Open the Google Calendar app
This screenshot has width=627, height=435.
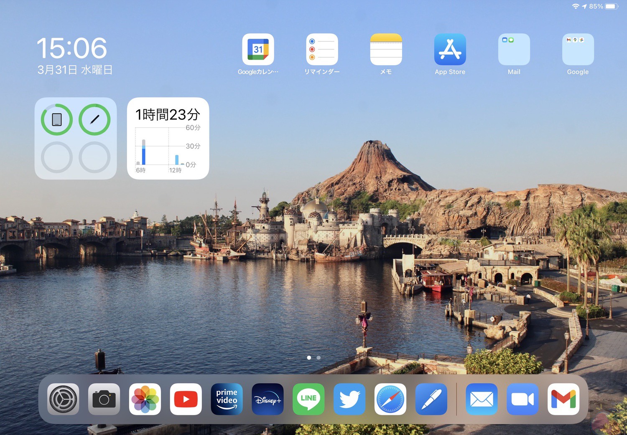[x=258, y=49]
